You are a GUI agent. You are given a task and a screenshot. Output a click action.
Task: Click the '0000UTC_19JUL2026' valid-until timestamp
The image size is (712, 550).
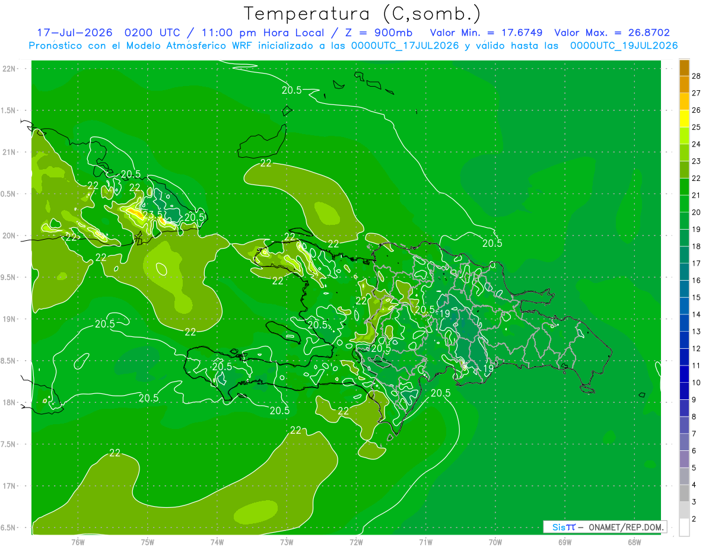click(x=624, y=46)
